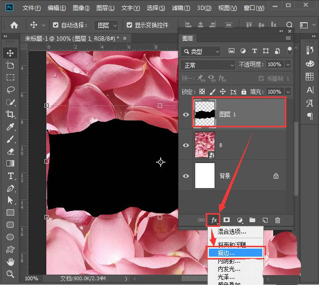Open the Color palette panel icon
The width and height of the screenshot is (319, 285).
tap(310, 64)
